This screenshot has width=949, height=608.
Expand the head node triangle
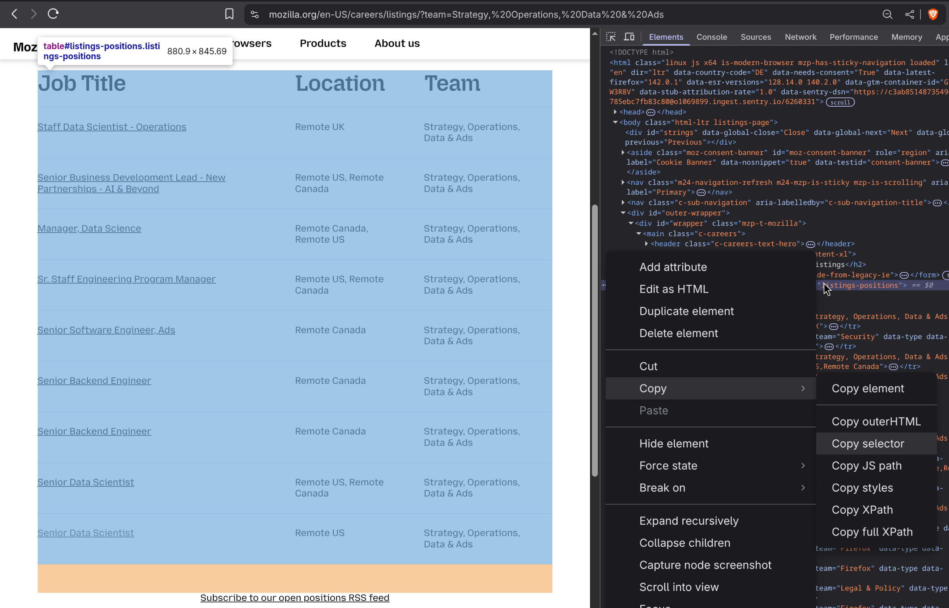point(615,112)
